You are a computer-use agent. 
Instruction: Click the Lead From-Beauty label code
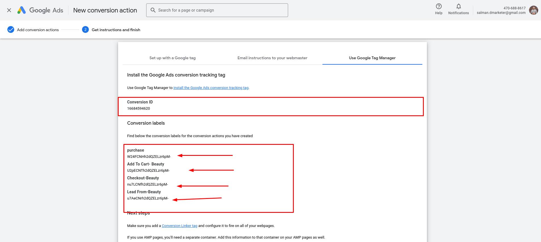coord(148,198)
